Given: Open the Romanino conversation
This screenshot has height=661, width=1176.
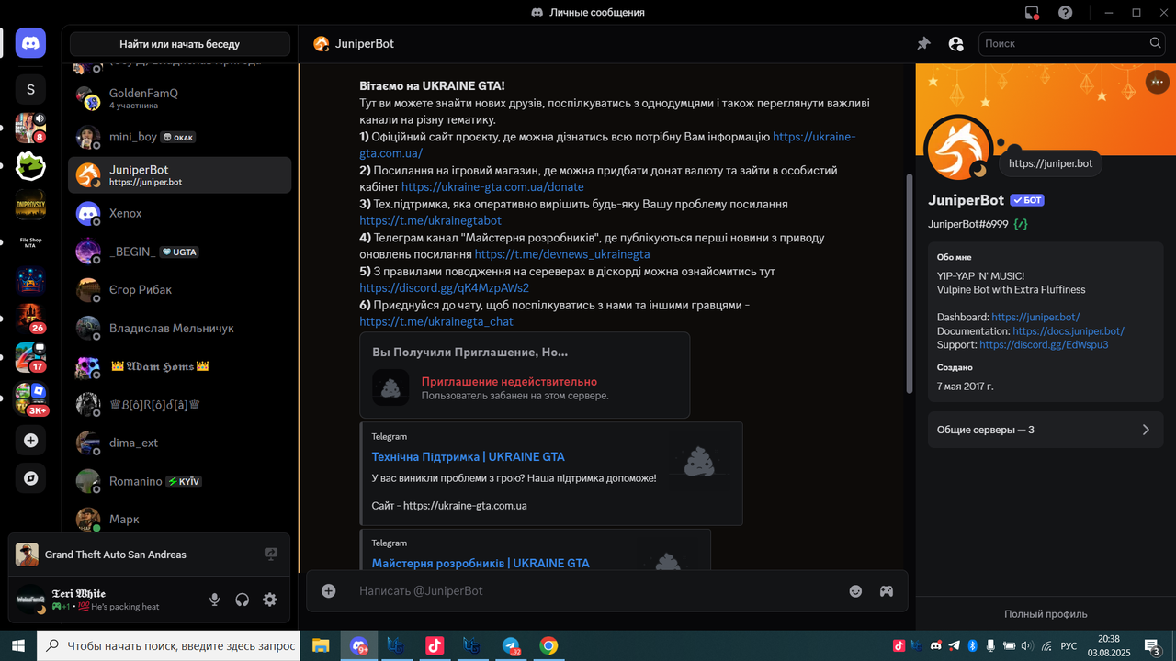Looking at the screenshot, I should click(180, 481).
